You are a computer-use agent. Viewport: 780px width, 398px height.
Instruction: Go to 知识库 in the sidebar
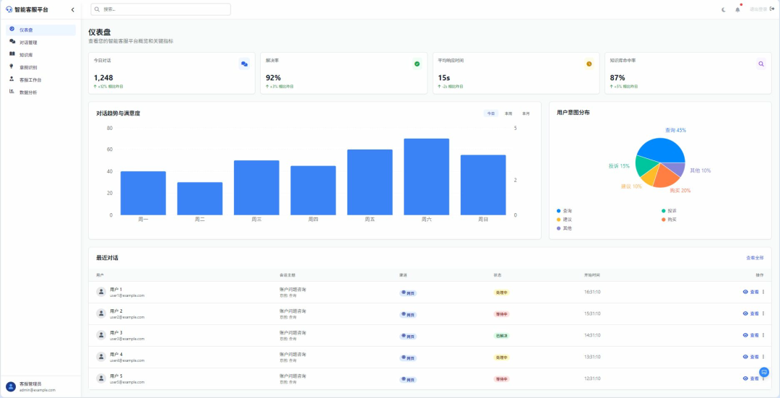(26, 55)
